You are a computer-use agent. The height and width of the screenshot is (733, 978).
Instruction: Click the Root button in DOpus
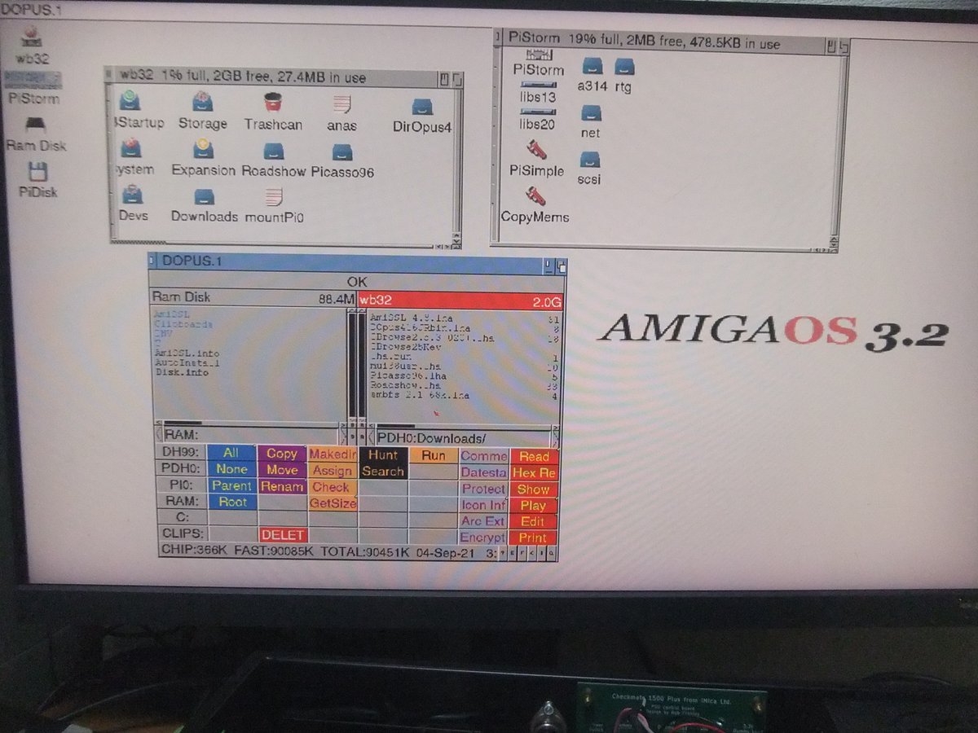click(231, 502)
